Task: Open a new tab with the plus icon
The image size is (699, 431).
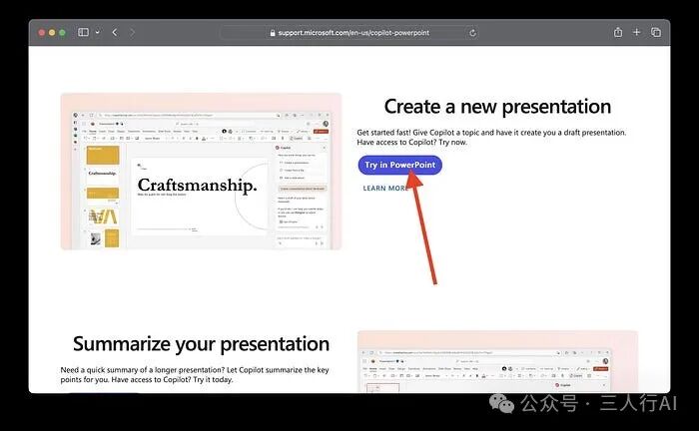Action: click(637, 32)
